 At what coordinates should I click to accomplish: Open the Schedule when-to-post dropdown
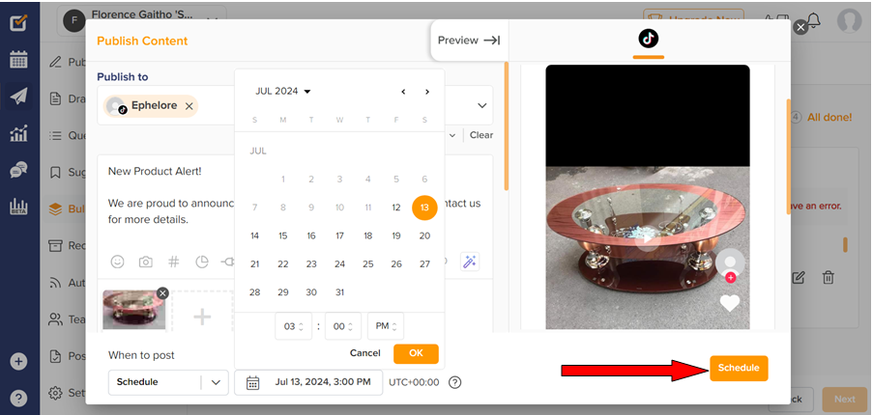point(168,382)
